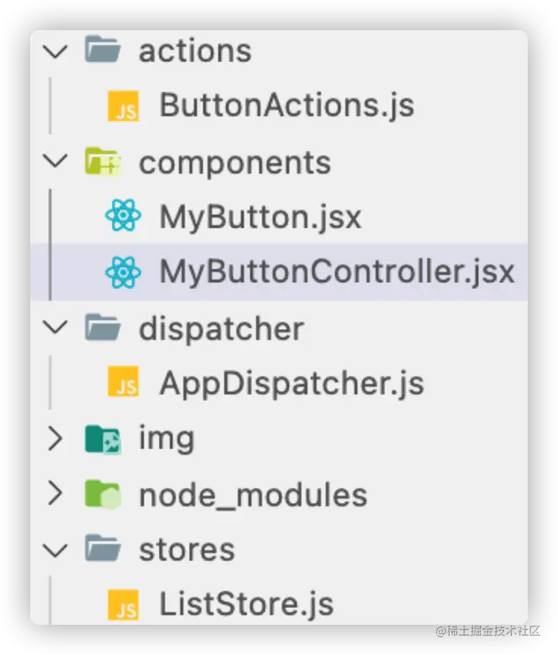Select the AppDispatcher.js file name
558x655 pixels.
click(x=292, y=383)
